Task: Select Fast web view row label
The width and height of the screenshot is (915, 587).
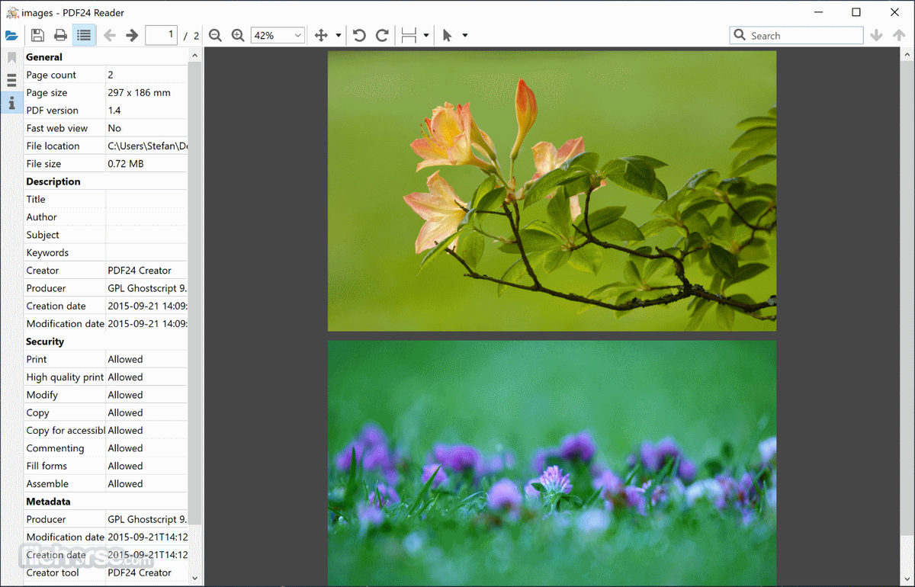Action: [57, 128]
